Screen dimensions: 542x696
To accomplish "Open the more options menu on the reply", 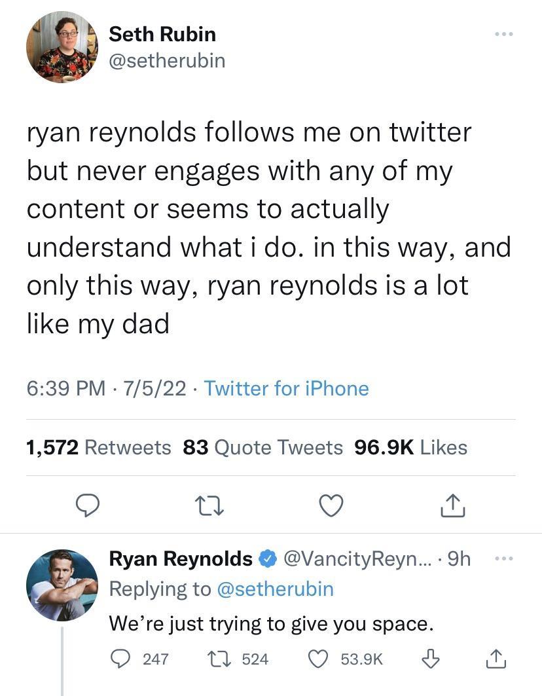I will [x=503, y=557].
